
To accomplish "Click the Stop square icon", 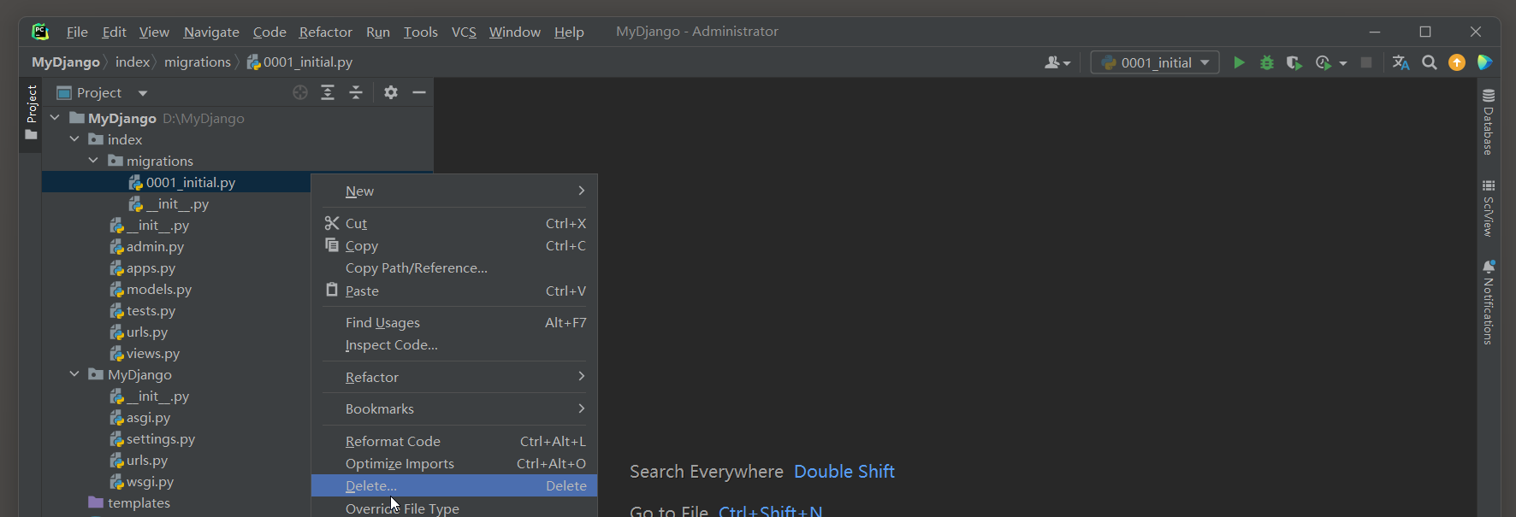I will [1366, 62].
